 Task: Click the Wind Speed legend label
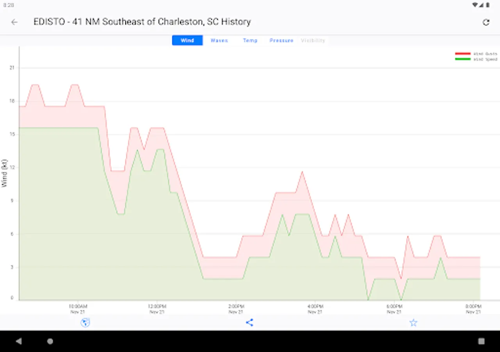coord(486,59)
